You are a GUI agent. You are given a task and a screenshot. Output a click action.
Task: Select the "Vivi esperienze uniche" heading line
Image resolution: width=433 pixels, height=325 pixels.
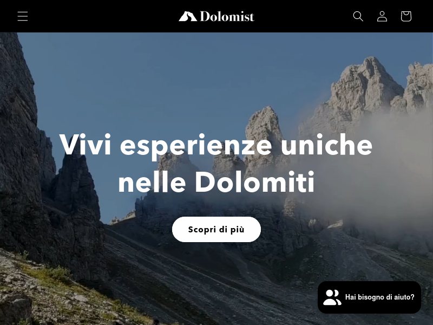click(216, 146)
